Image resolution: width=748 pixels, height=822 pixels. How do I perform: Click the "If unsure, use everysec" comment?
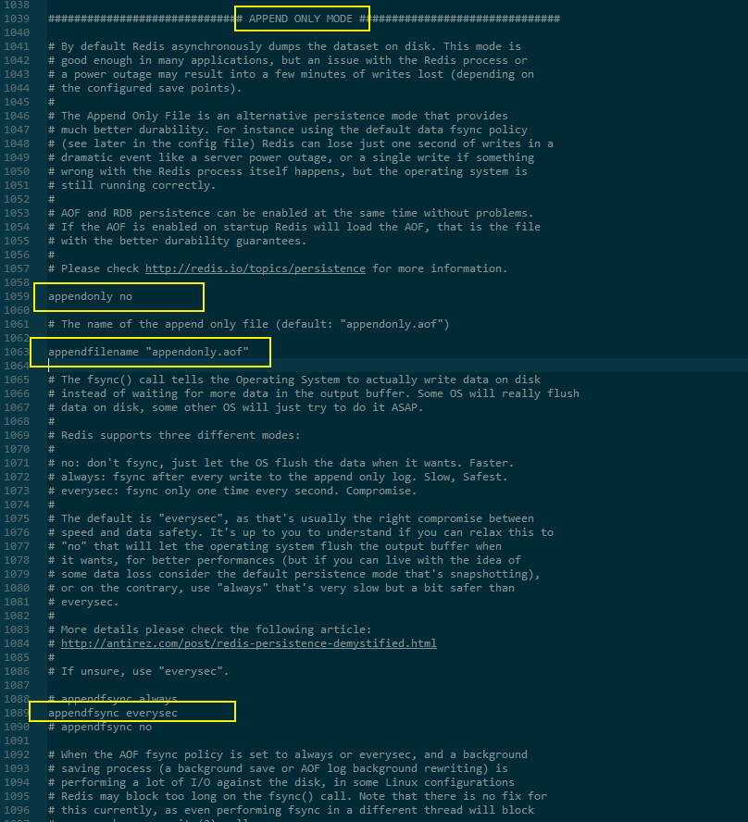click(138, 671)
